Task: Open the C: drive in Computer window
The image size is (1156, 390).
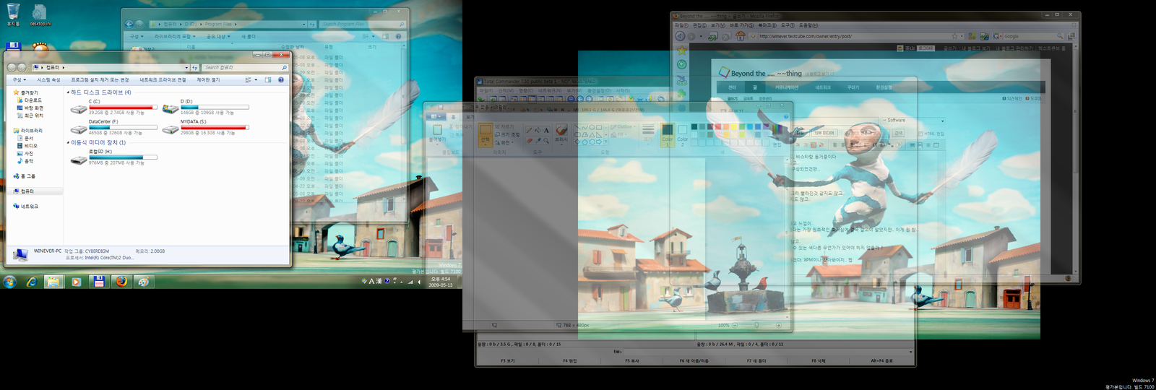Action: tap(79, 109)
